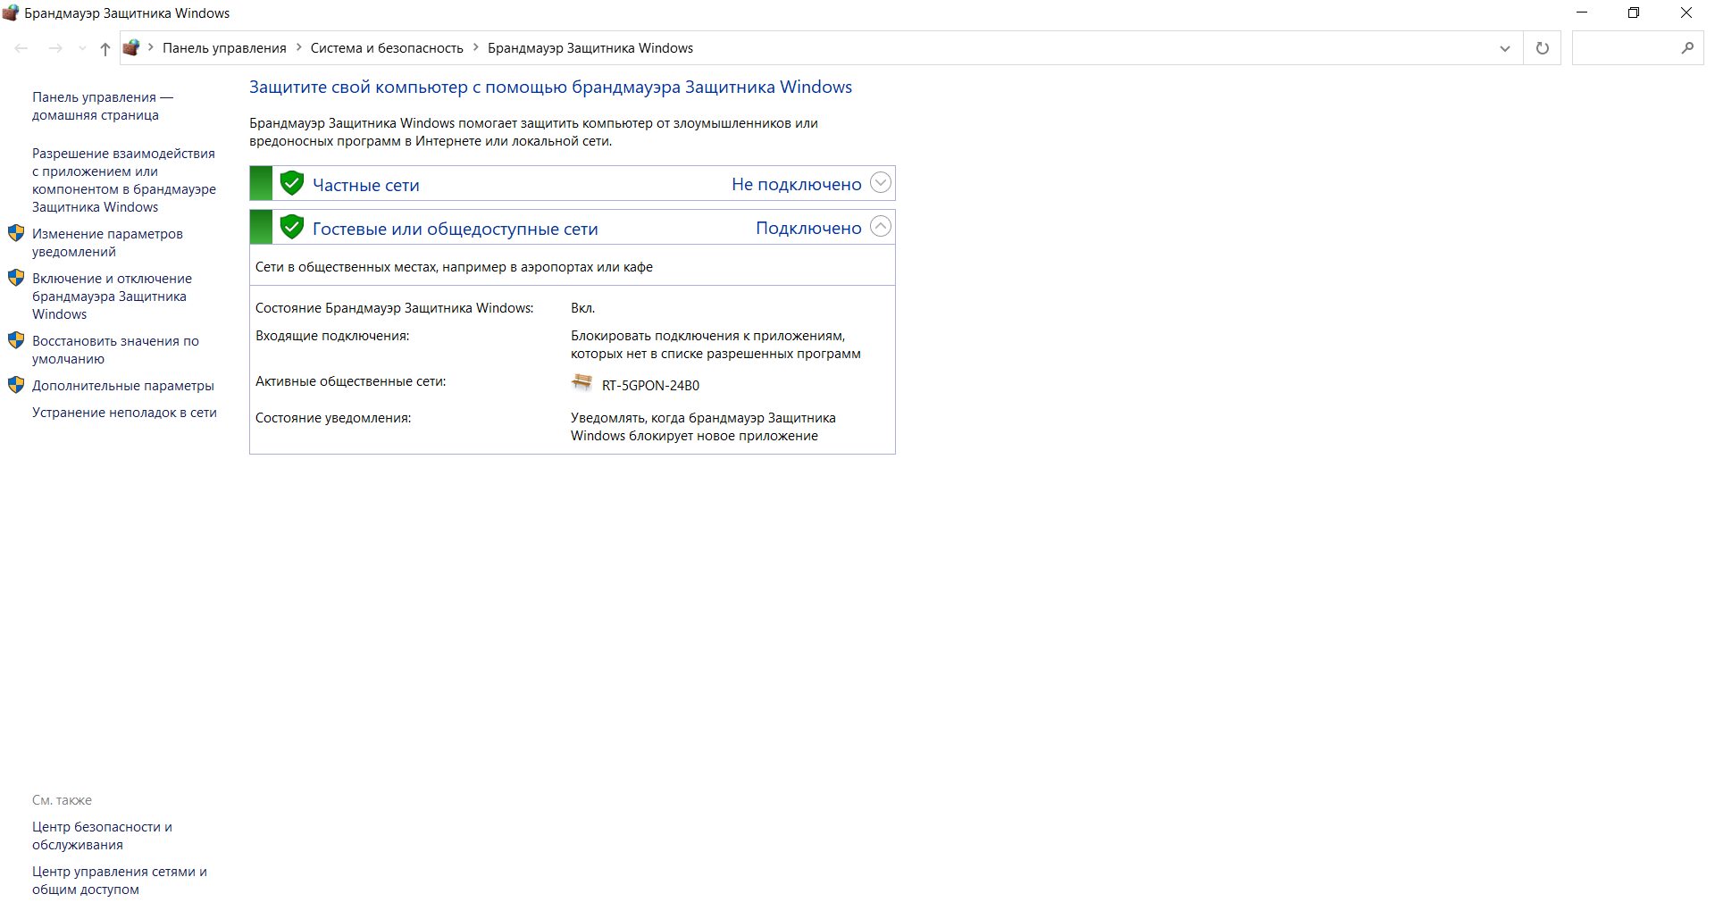Collapse the Гостевые или общедоступные сети section
The image size is (1715, 919).
point(880,227)
